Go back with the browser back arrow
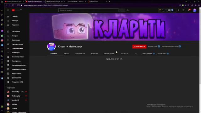This screenshot has width=201, height=113. [6, 5]
